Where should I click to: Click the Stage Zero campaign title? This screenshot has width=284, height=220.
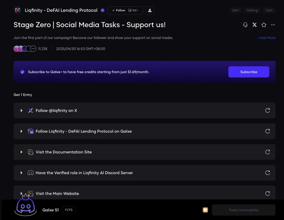click(89, 25)
